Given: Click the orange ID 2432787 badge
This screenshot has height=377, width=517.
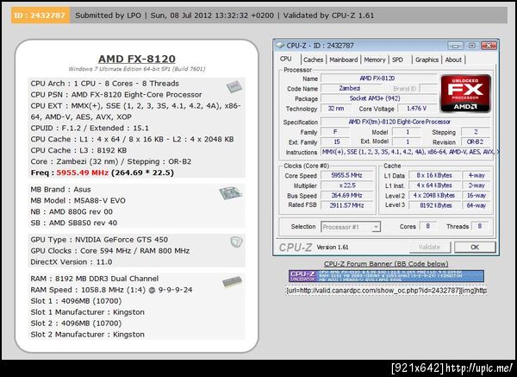Looking at the screenshot, I should click(40, 16).
